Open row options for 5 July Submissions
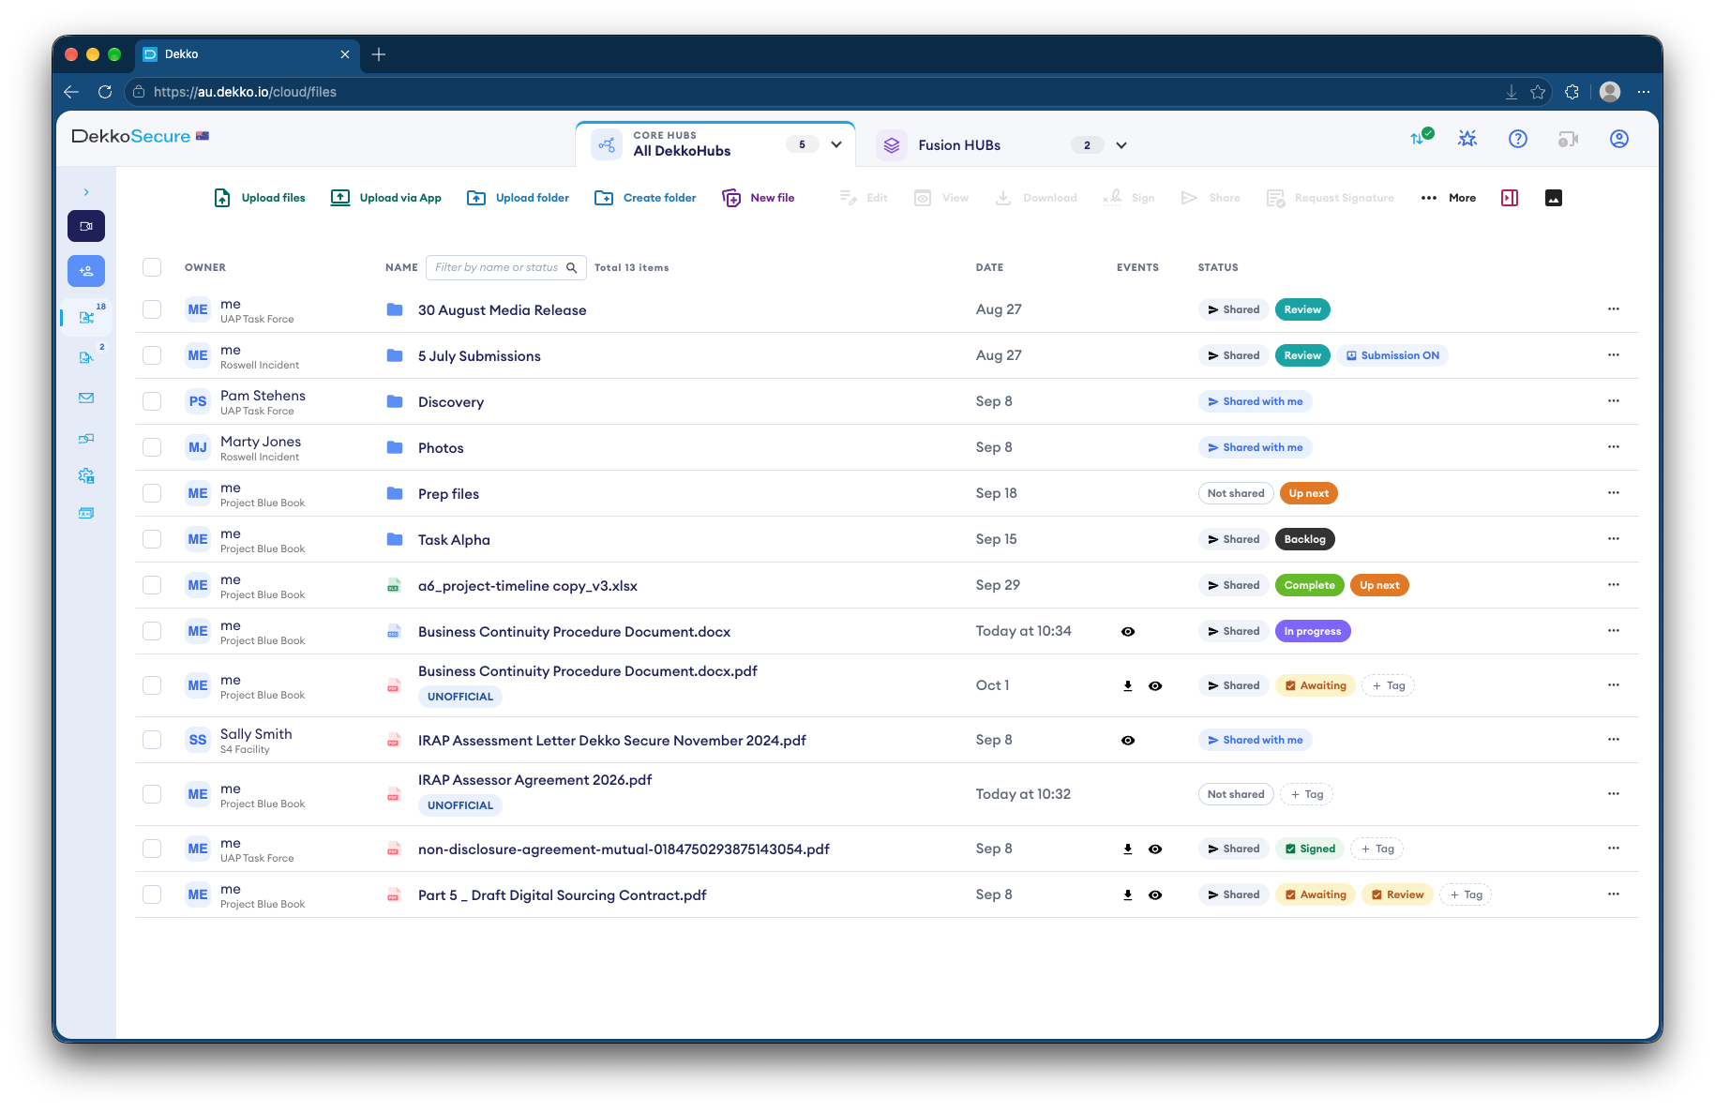Screen dimensions: 1715x1112 coord(1614,355)
